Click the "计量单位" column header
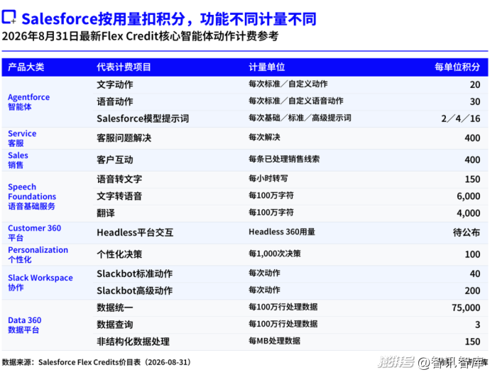The image size is (490, 377). [266, 67]
